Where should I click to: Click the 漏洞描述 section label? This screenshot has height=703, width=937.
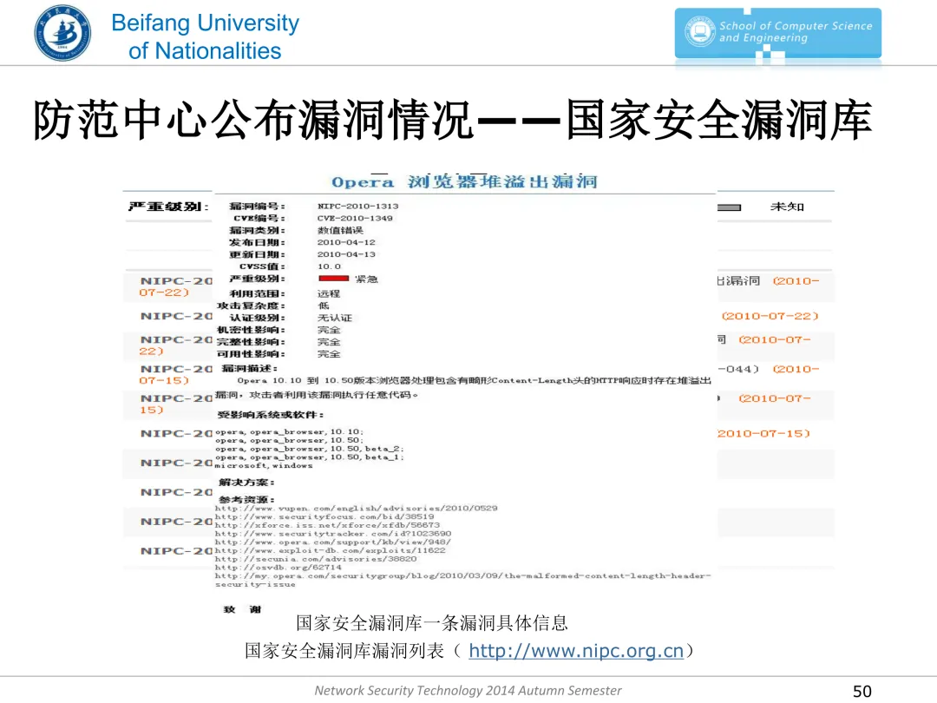[249, 368]
